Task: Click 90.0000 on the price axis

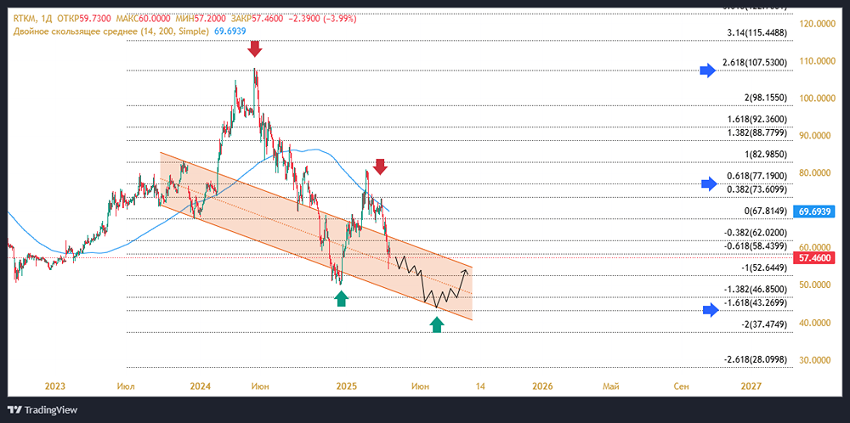Action: [x=815, y=135]
